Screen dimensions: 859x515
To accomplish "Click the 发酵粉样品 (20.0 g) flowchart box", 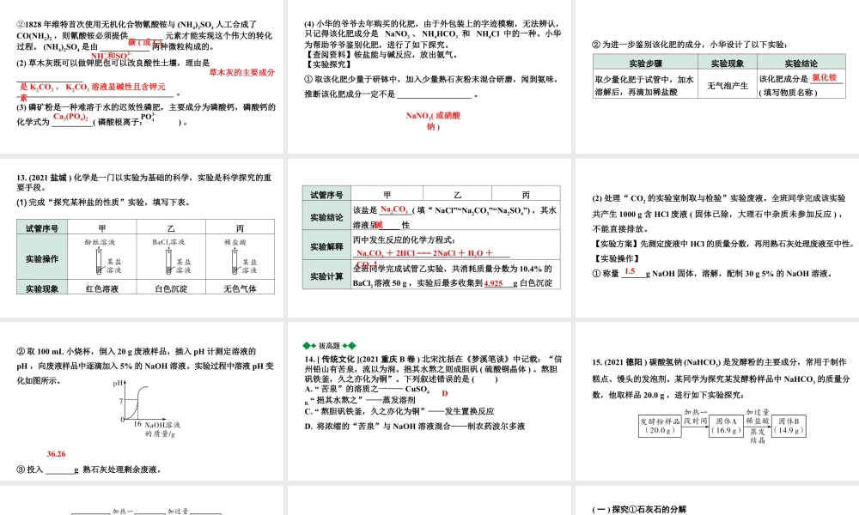I will coord(661,426).
